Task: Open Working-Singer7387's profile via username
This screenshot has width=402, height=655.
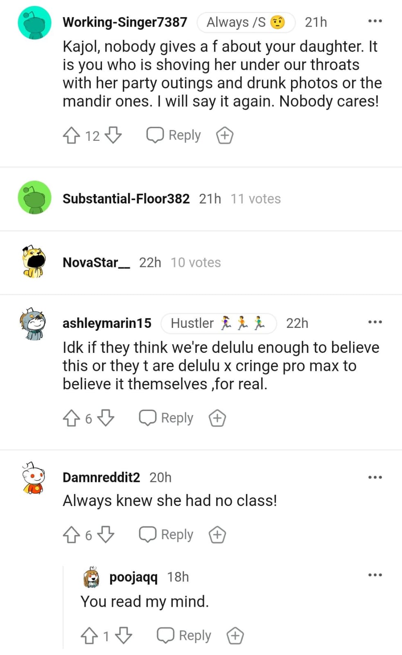Action: pos(125,22)
